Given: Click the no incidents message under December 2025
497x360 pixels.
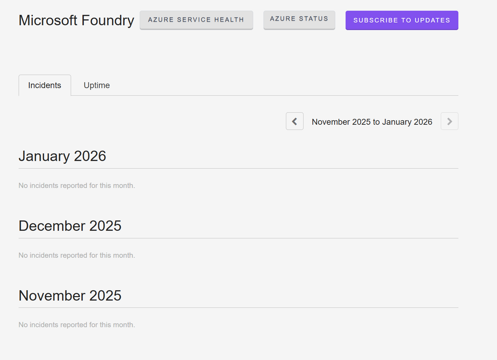Looking at the screenshot, I should point(77,255).
